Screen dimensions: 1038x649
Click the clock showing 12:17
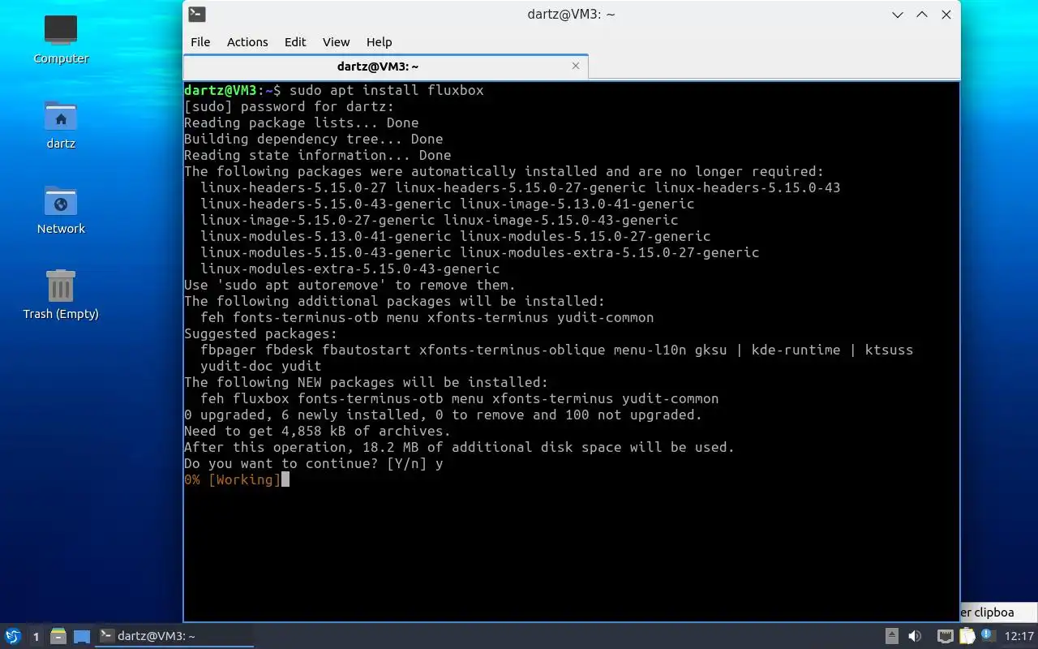[1019, 636]
